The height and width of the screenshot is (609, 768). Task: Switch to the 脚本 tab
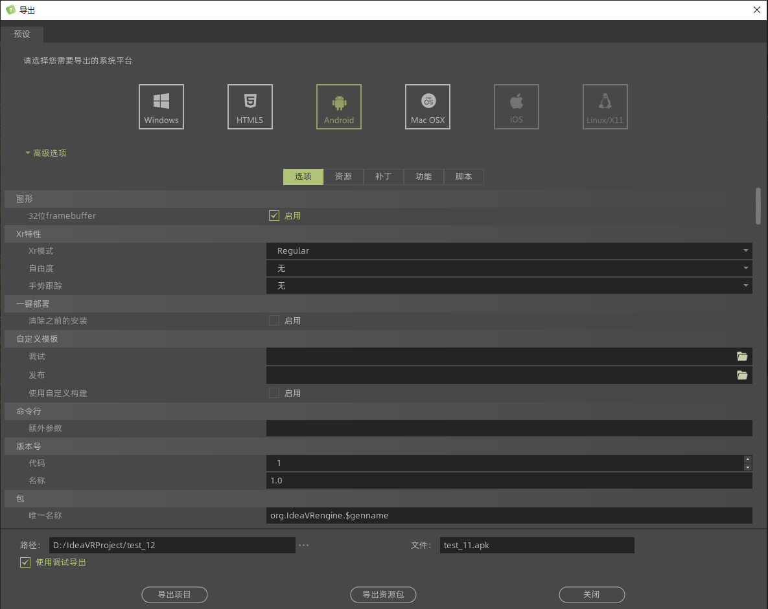tap(464, 177)
